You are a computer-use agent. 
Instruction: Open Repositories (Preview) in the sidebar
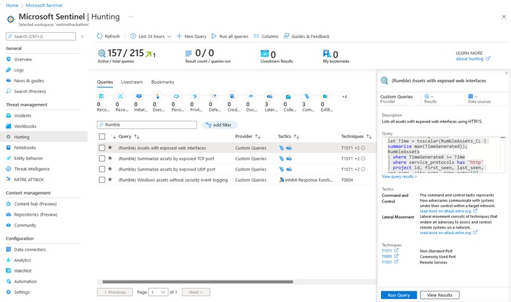[x=36, y=215]
